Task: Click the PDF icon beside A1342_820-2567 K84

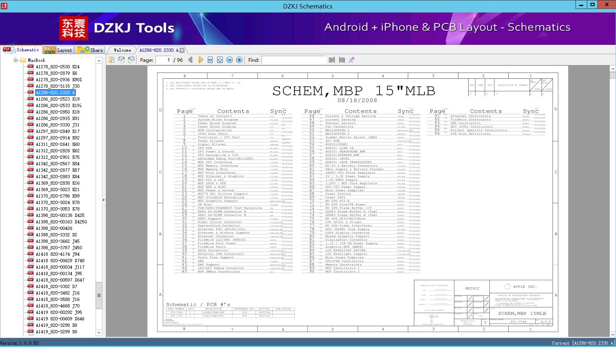Action: (x=30, y=164)
